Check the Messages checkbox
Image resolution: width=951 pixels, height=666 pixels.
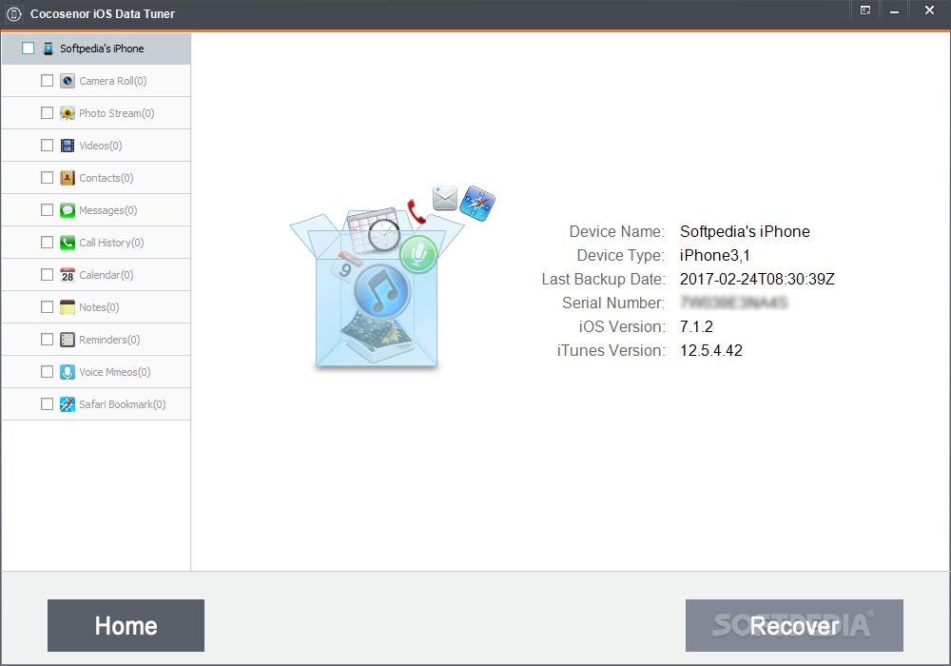click(x=47, y=210)
